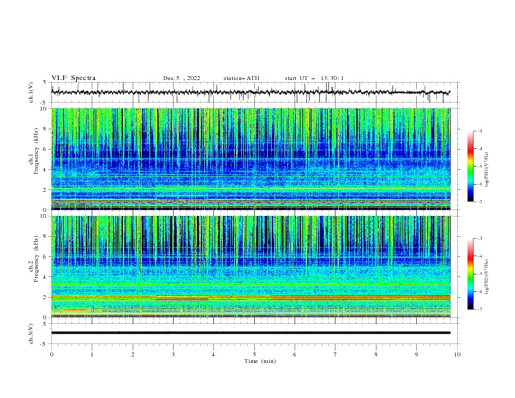Click the "VLF Spectra" plot title

(x=73, y=78)
